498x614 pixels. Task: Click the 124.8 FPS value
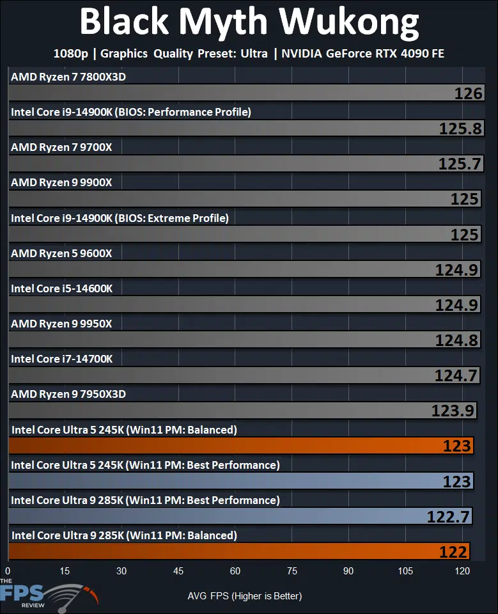[456, 340]
